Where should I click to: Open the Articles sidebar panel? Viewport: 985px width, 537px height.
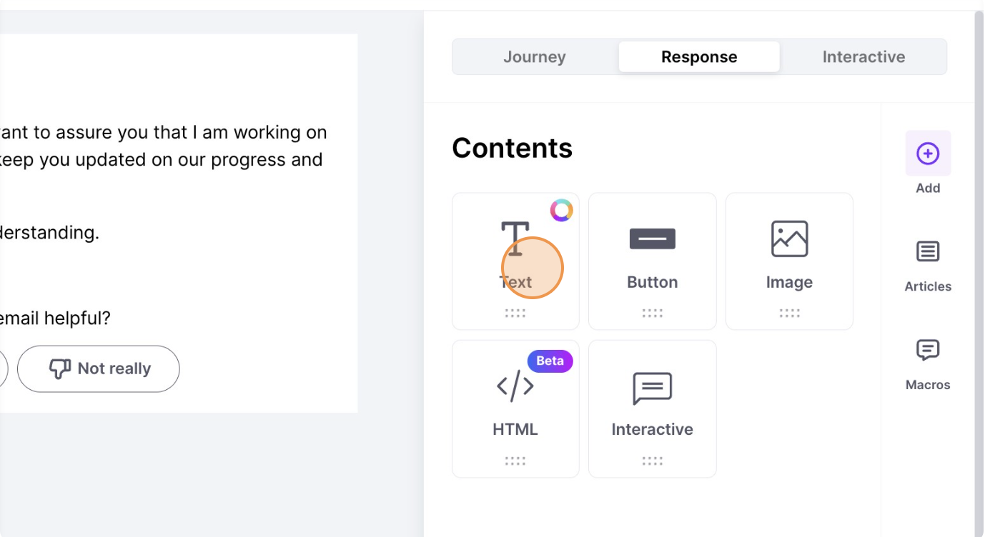[928, 266]
